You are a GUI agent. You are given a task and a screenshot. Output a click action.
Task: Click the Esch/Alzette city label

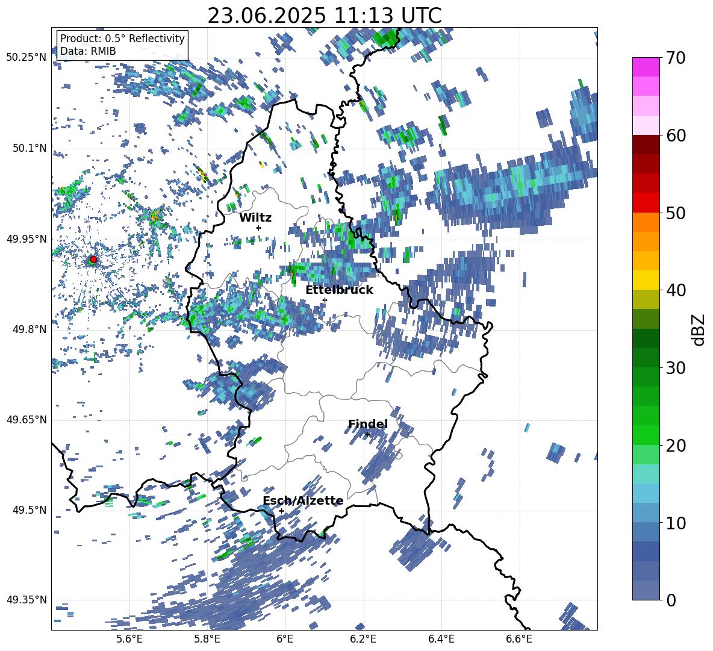click(x=303, y=500)
